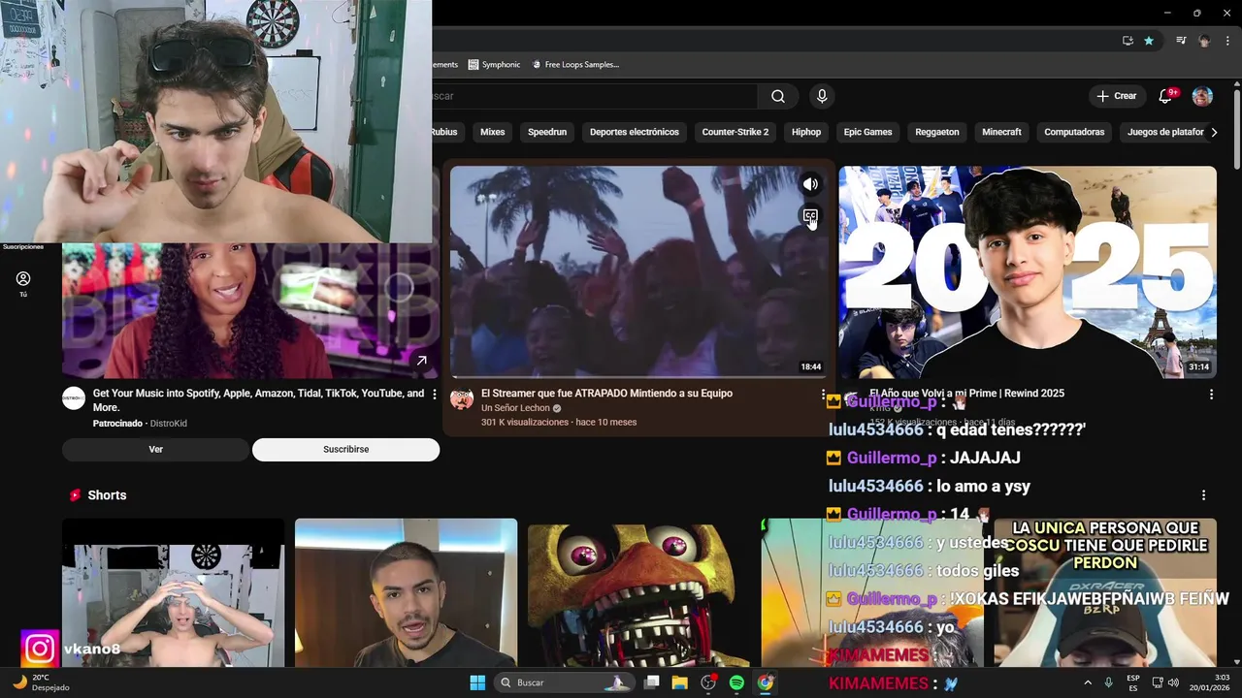Open the Un Señor Lechon channel link
Viewport: 1242px width, 698px height.
point(515,408)
